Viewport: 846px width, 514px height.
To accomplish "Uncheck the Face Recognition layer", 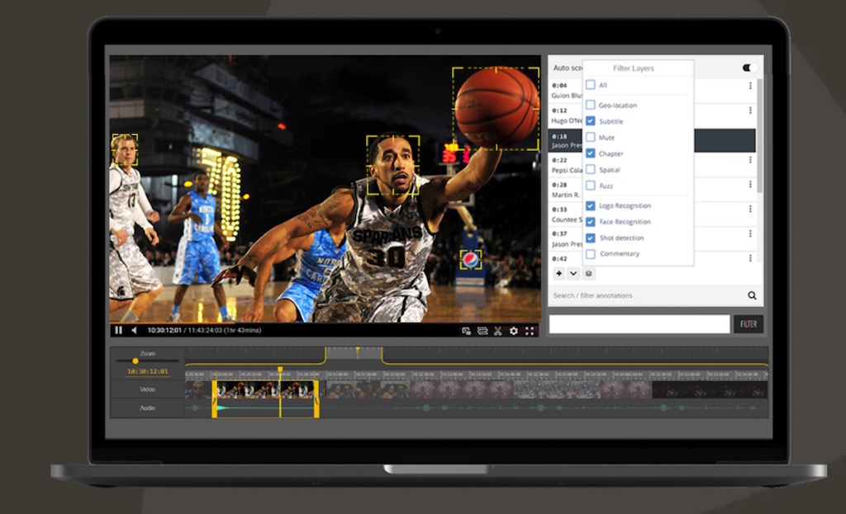I will click(590, 222).
